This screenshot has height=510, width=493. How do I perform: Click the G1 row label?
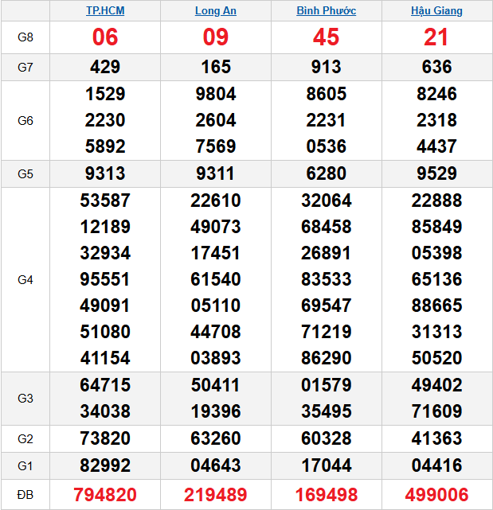(25, 464)
